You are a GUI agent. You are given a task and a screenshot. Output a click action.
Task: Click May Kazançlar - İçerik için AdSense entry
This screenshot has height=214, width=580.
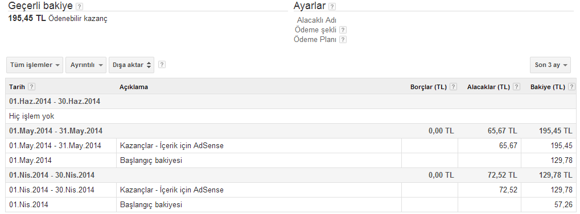(x=172, y=146)
